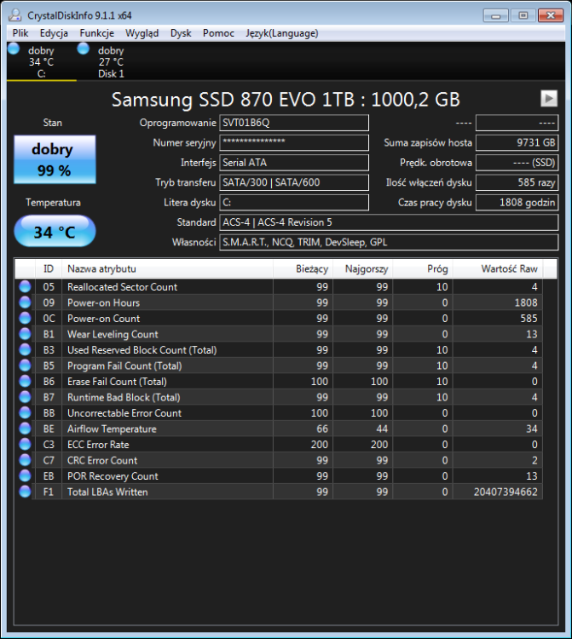The height and width of the screenshot is (639, 572).
Task: Open the Język(Language) menu
Action: click(x=281, y=33)
